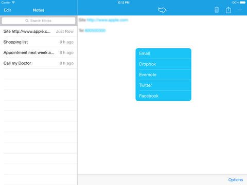Viewport: 247px width, 185px height.
Task: Select Twitter in share popup
Action: click(163, 85)
